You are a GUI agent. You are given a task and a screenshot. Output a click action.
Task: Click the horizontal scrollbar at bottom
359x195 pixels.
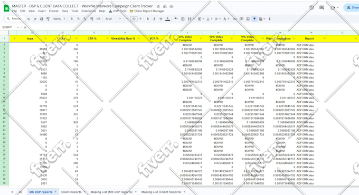tap(253, 187)
